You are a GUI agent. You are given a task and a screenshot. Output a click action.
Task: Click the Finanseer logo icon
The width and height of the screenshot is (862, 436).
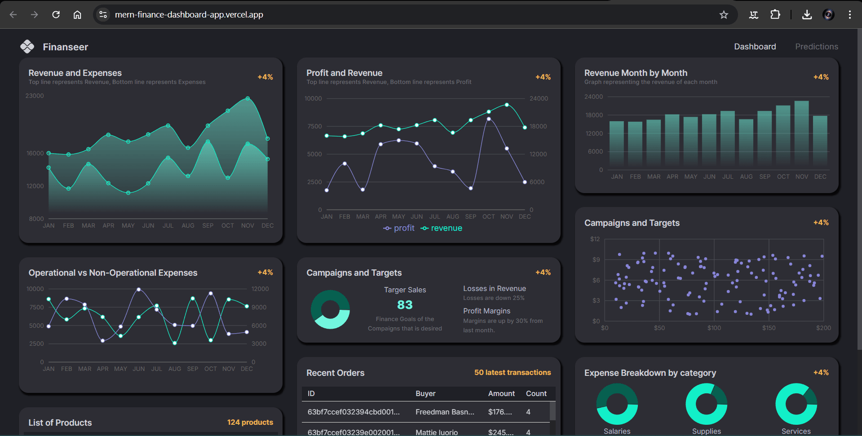[27, 46]
